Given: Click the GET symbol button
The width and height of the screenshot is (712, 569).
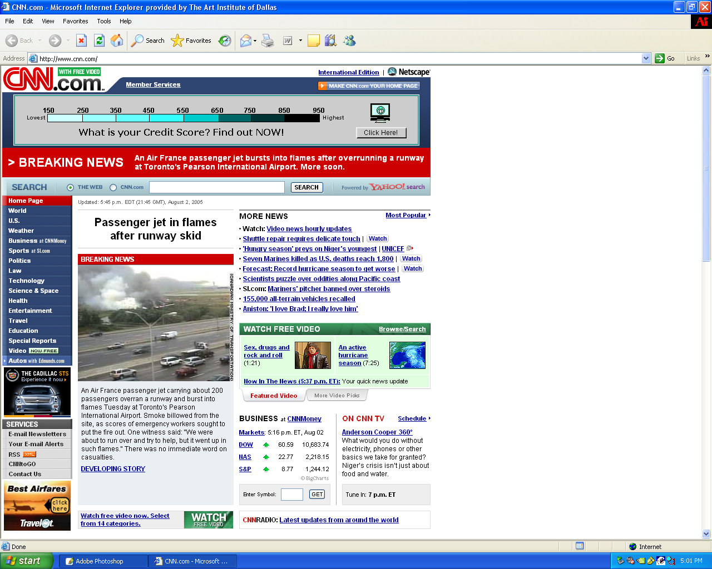Looking at the screenshot, I should pos(317,495).
